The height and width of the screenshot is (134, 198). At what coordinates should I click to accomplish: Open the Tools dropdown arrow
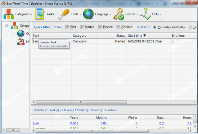[x=80, y=14]
